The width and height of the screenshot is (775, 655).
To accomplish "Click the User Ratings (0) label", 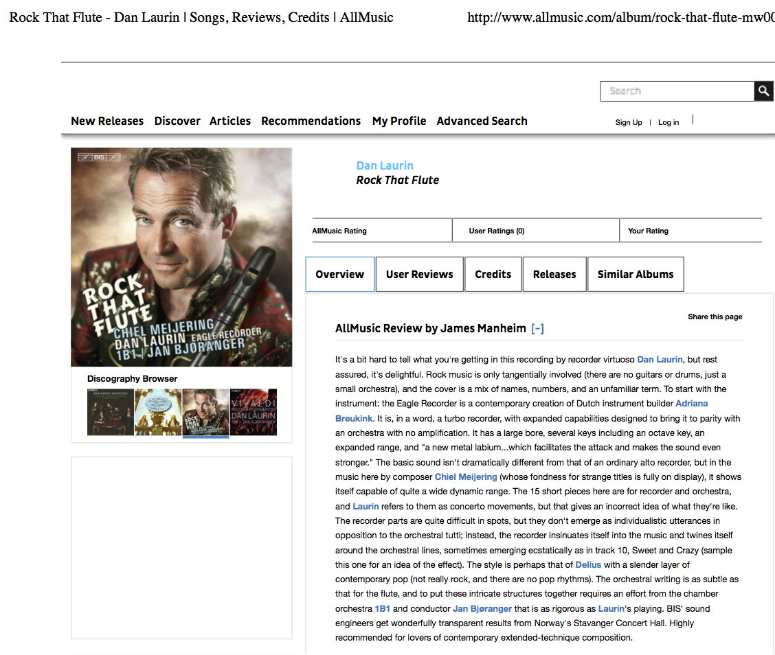I will pyautogui.click(x=496, y=231).
